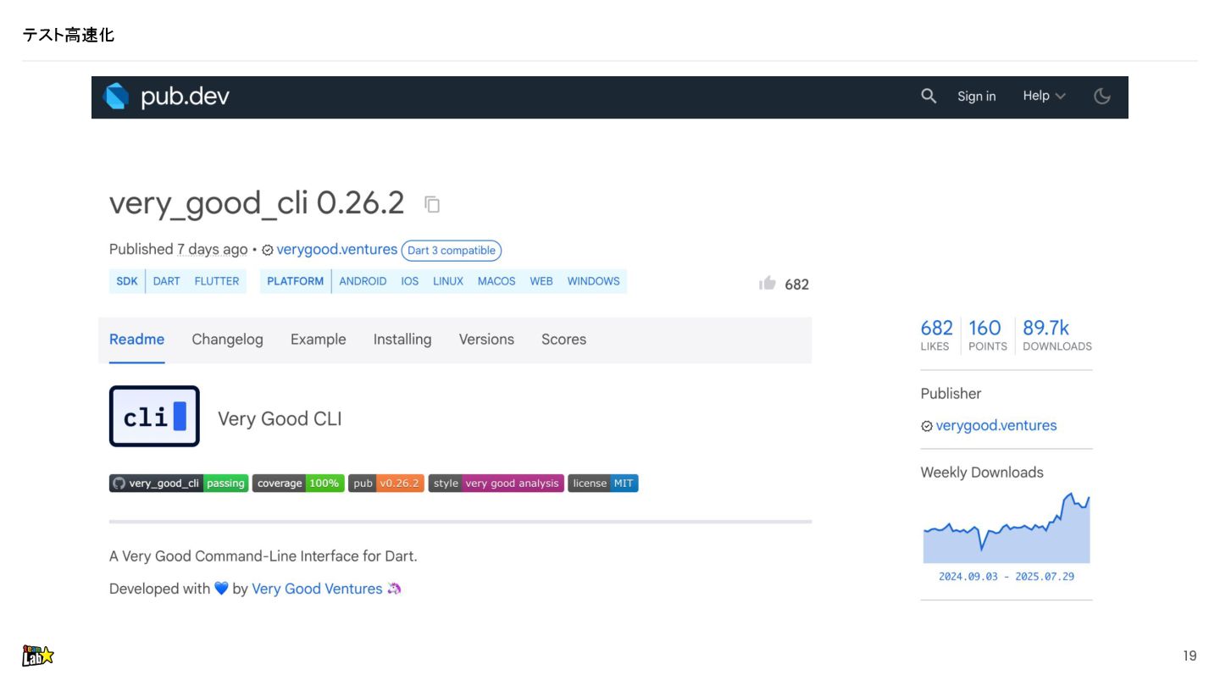Click verified publisher badge beside Published date
Screen dimensions: 1220x686
(268, 250)
